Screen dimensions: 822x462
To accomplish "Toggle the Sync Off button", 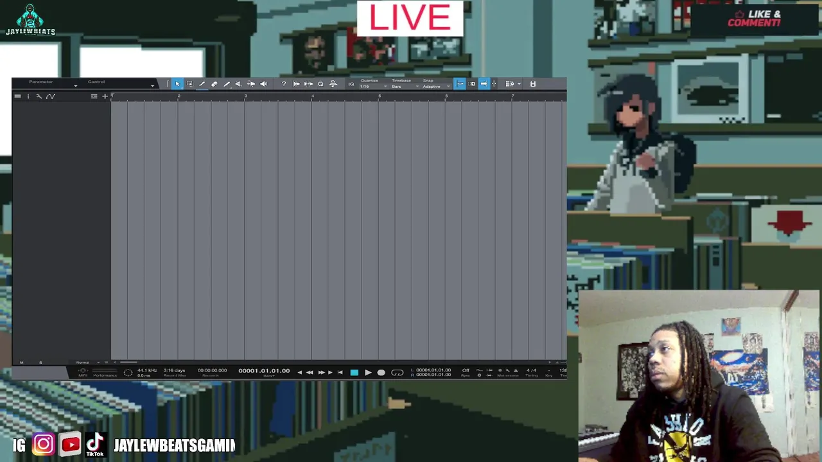I will click(466, 370).
